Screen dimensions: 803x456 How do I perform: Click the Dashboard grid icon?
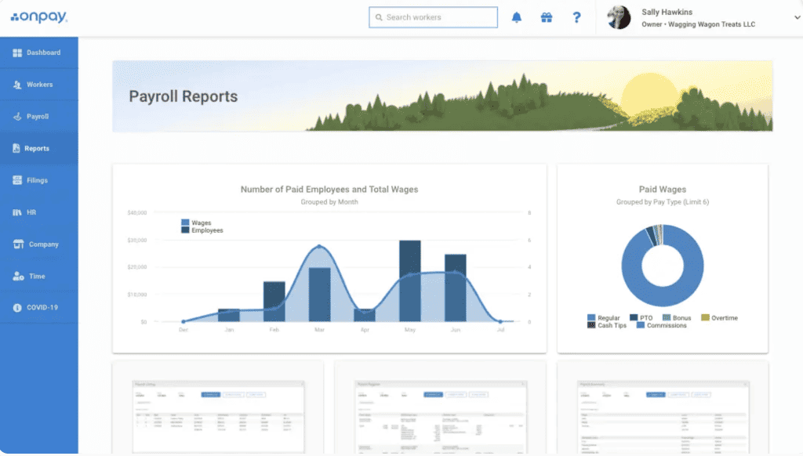(17, 52)
